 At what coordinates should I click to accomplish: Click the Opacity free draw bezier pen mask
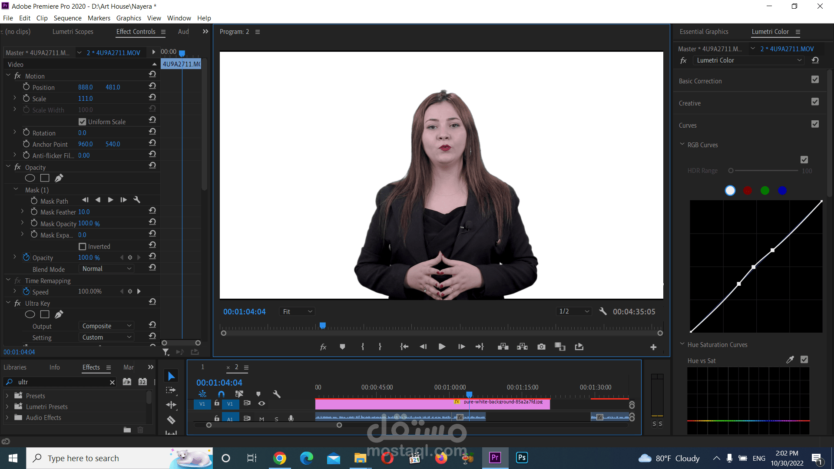tap(59, 178)
